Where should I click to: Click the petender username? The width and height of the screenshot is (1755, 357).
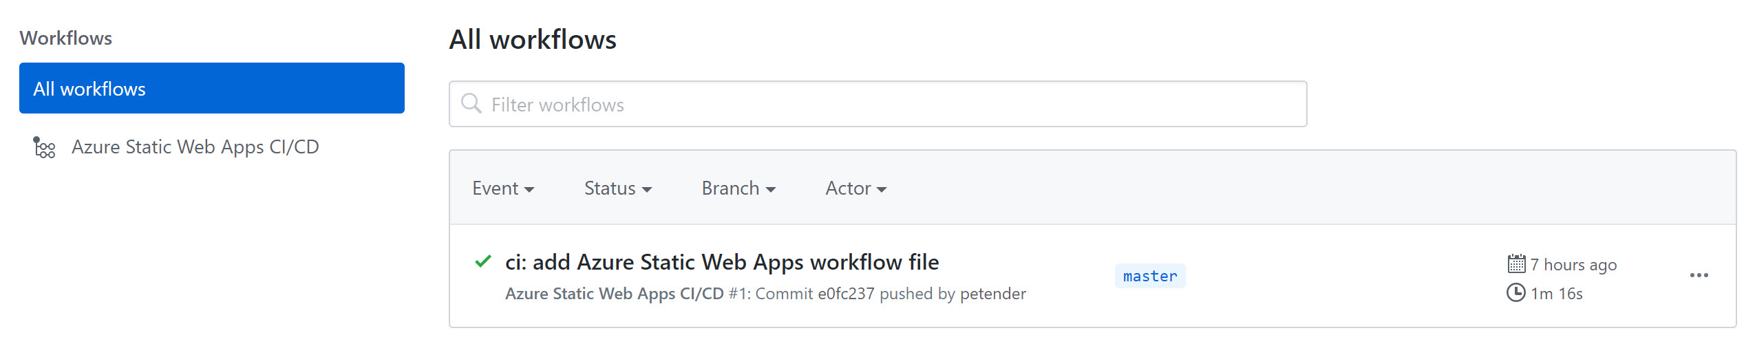pyautogui.click(x=992, y=294)
